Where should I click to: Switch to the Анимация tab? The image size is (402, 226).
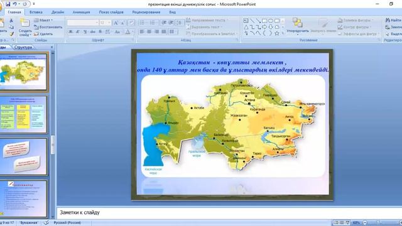click(81, 12)
